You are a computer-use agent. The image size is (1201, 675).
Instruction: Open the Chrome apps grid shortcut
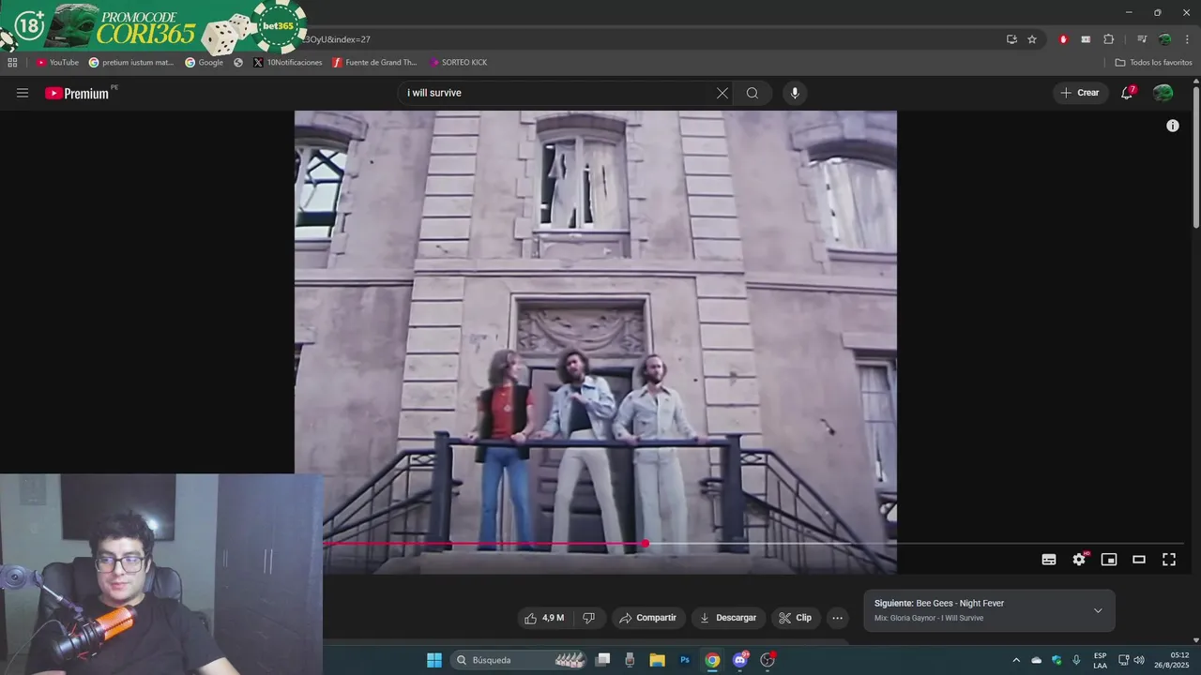[12, 63]
